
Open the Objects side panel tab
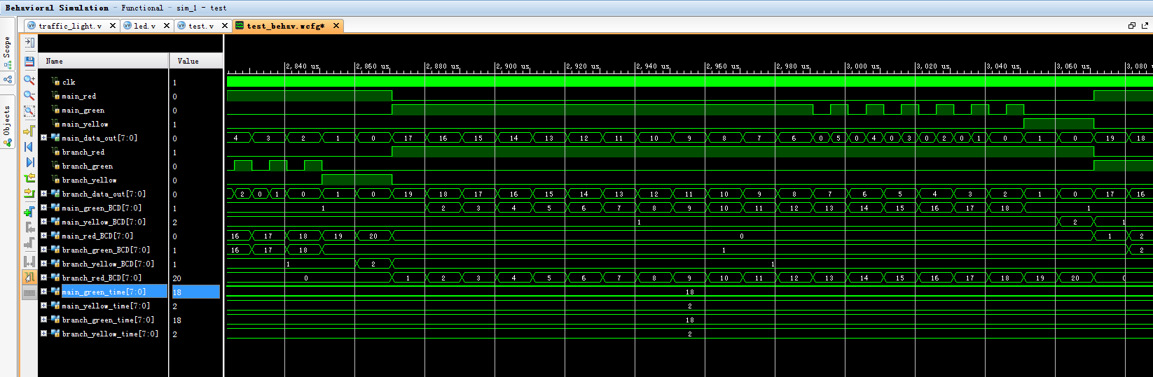(x=8, y=120)
